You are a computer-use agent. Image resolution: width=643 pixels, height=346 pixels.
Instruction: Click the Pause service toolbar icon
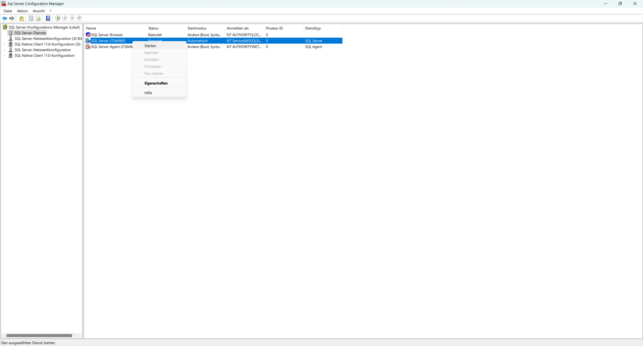tap(65, 18)
